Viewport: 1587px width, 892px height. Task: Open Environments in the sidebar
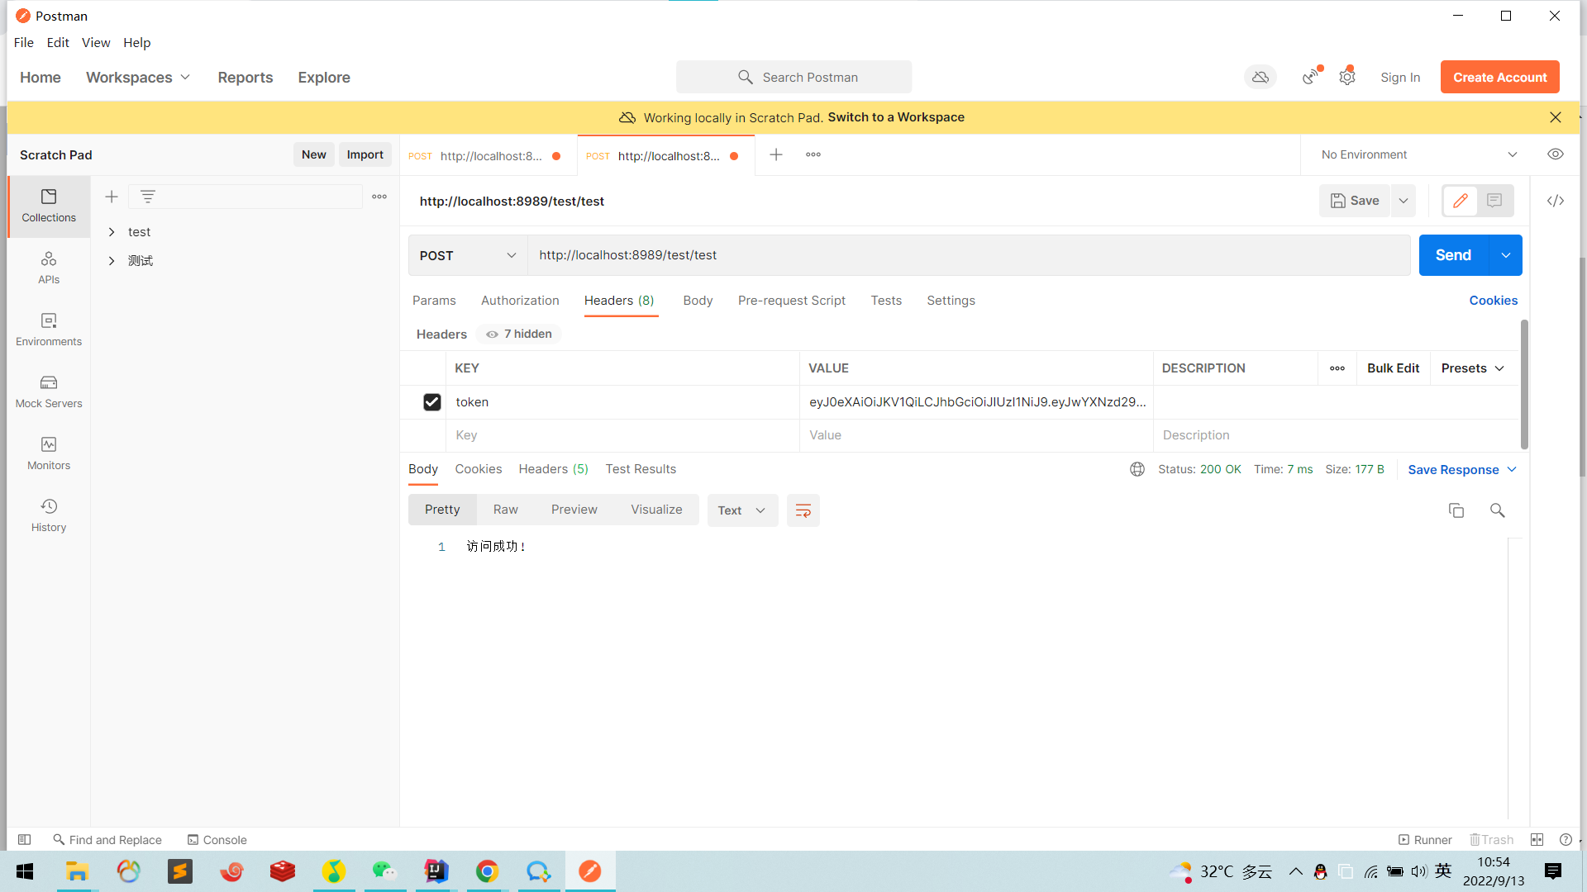(x=49, y=330)
